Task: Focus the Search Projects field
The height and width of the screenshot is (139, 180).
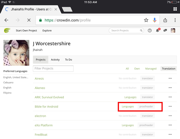Action: (126, 30)
